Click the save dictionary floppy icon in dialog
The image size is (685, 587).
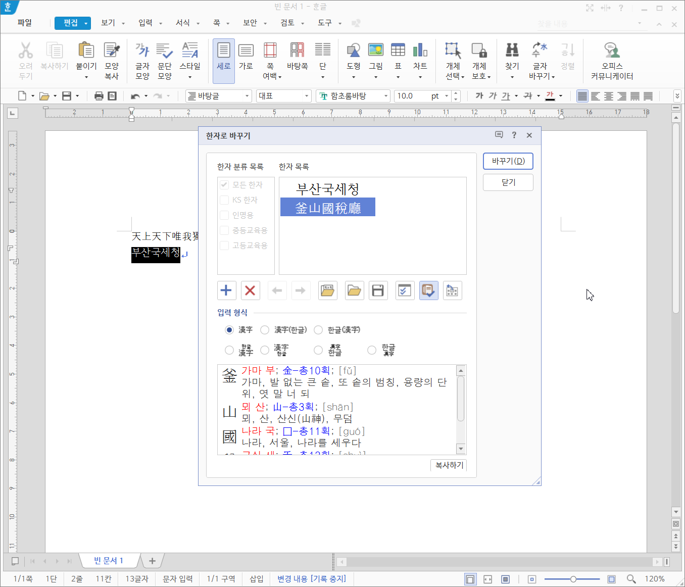point(378,290)
